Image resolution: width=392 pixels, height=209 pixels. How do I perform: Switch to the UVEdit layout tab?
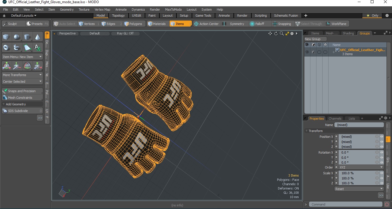(x=137, y=16)
